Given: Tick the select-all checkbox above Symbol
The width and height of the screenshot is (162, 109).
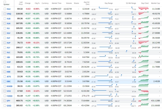Looking at the screenshot, I should point(5,2).
